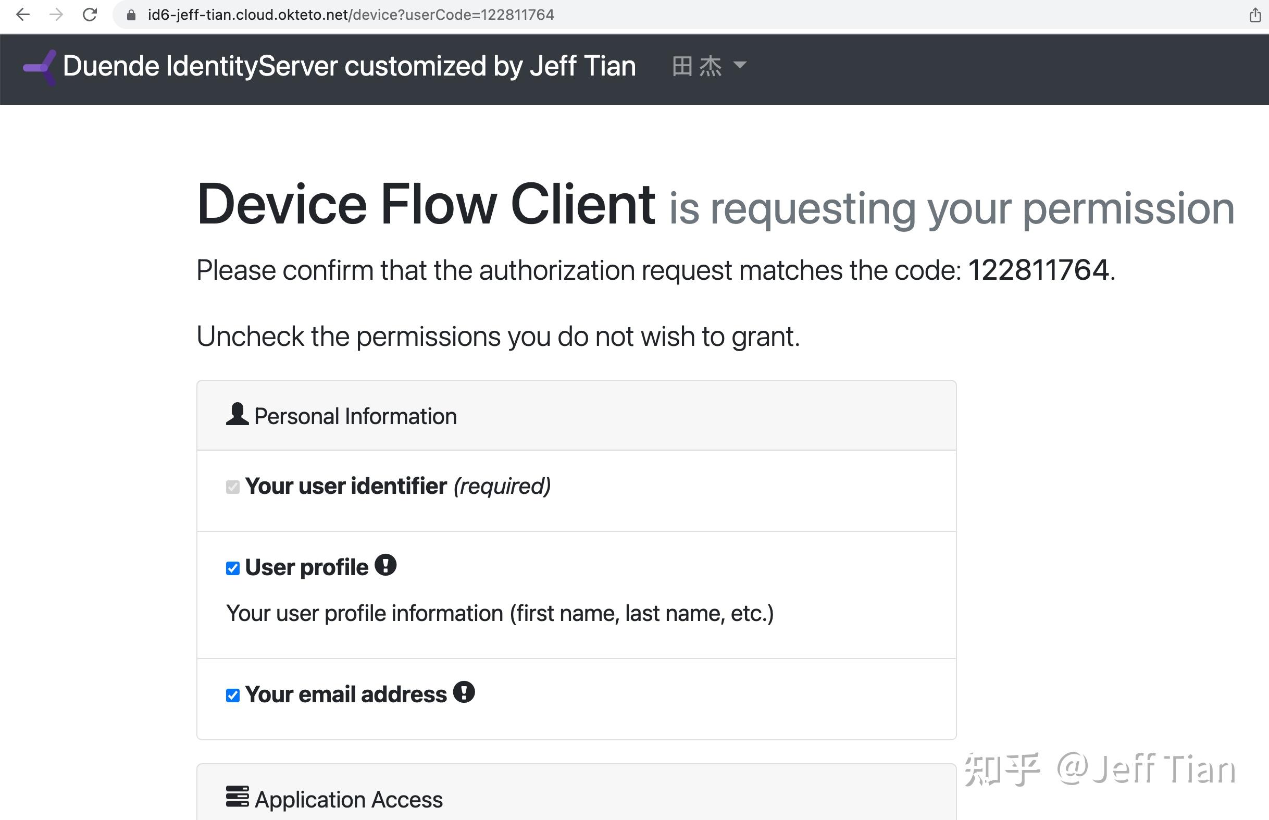Click the Duende IdentityServer logo icon

coord(40,66)
